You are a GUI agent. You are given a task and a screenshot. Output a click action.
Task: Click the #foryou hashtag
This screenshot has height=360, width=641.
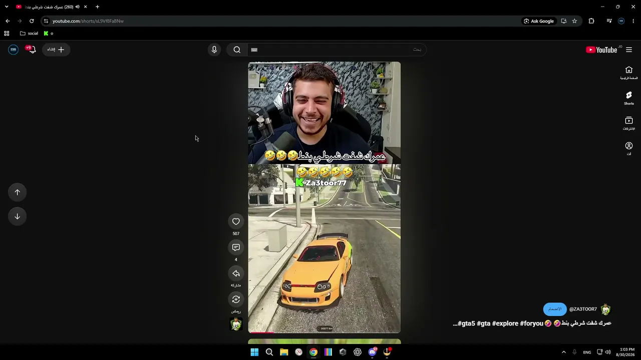tap(531, 323)
